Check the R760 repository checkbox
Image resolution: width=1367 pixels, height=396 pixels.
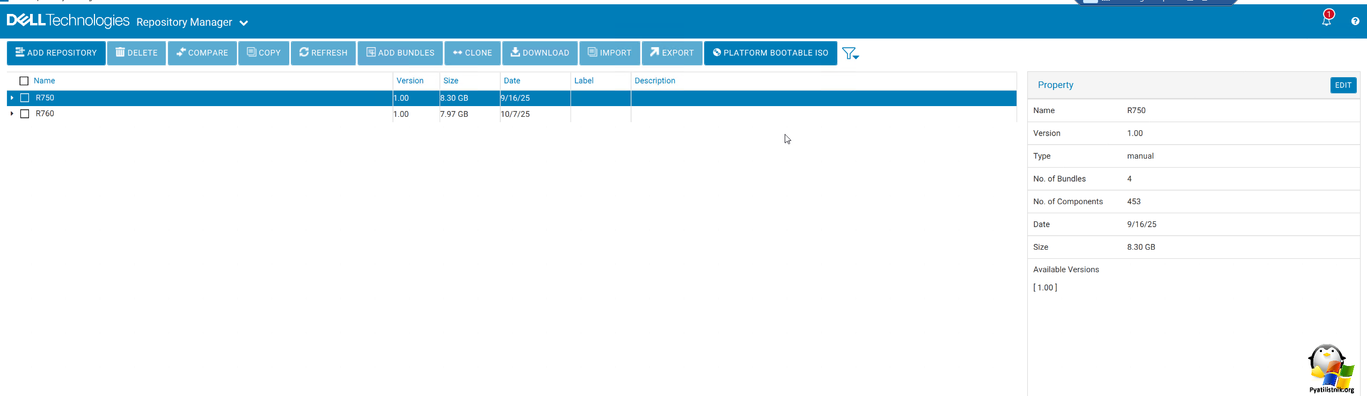25,114
